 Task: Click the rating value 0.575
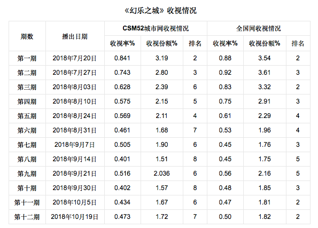tap(122, 101)
